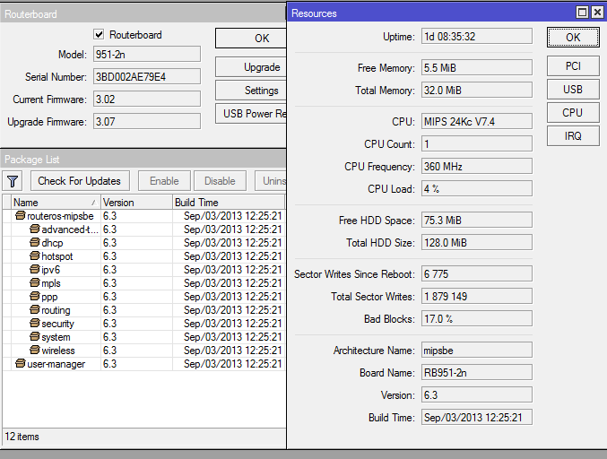The width and height of the screenshot is (607, 459).
Task: Maximize the Resources window
Action: pos(582,13)
